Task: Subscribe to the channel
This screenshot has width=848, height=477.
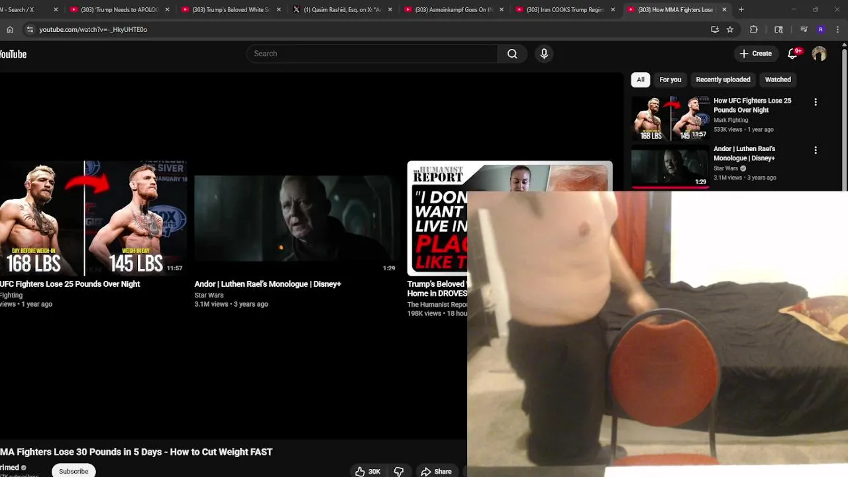Action: [74, 471]
